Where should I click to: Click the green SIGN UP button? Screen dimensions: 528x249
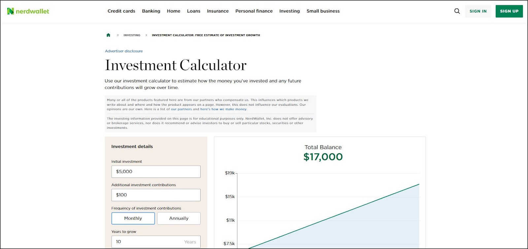coord(509,11)
